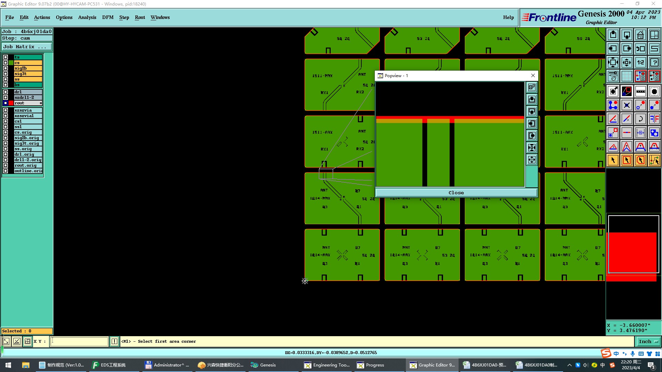662x372 pixels.
Task: Click the help question mark icon
Action: point(654,62)
